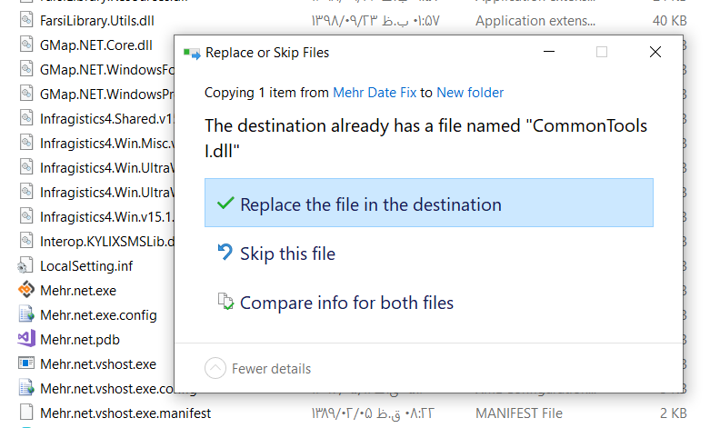Viewport: 710px width, 428px height.
Task: Click the Mehr.net.vshost.exe file icon
Action: click(25, 364)
